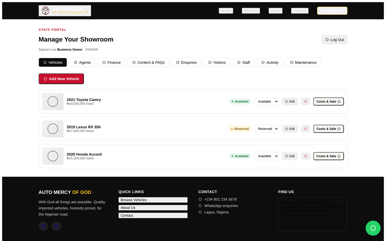The image size is (386, 241).
Task: Open the Reserved status dropdown for Lexus RX 350
Action: click(267, 129)
